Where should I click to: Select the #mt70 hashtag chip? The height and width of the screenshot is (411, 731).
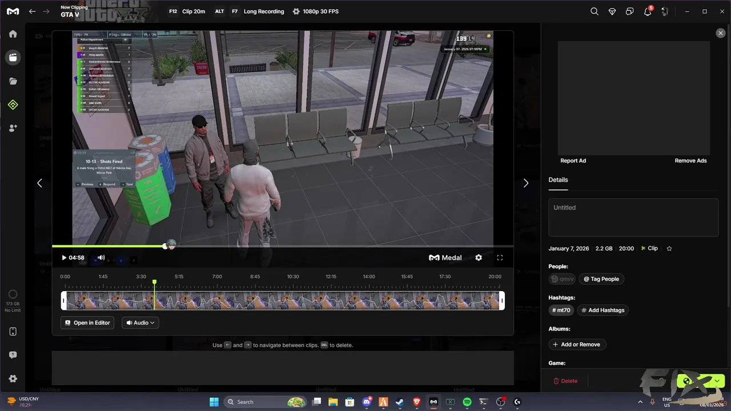561,310
